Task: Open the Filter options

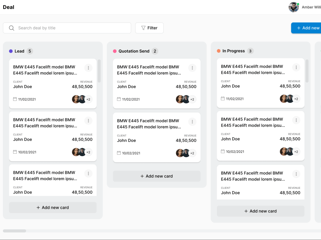Action: [x=150, y=28]
